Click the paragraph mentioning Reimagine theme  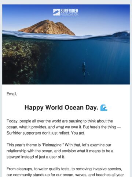click(60, 151)
